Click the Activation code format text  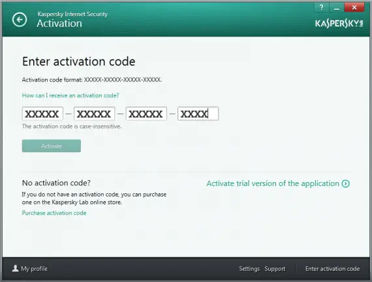[92, 80]
